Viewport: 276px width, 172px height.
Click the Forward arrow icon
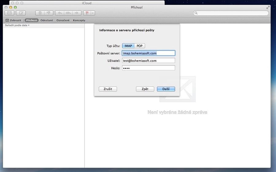[x=77, y=13]
